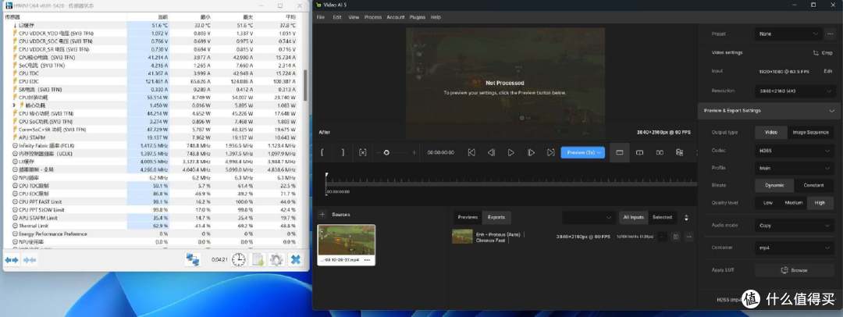Image resolution: width=843 pixels, height=317 pixels.
Task: Select the side-by-side view layout icon
Action: pos(660,153)
